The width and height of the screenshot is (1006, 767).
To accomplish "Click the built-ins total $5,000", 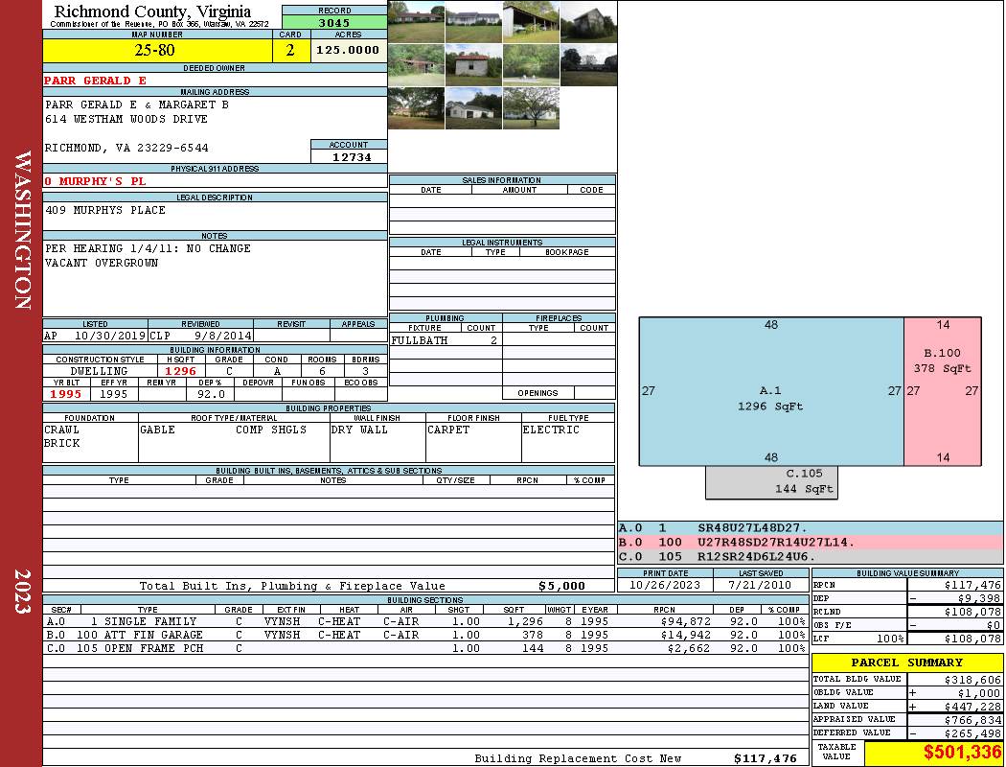I will coord(562,586).
